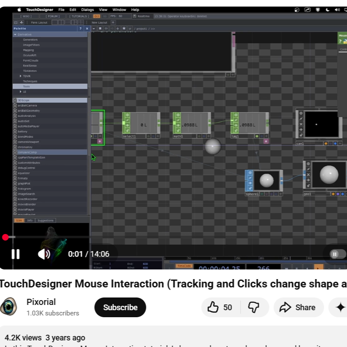Click the FPS 60 field
Viewport: 347px width, 347px height.
(x=120, y=16)
